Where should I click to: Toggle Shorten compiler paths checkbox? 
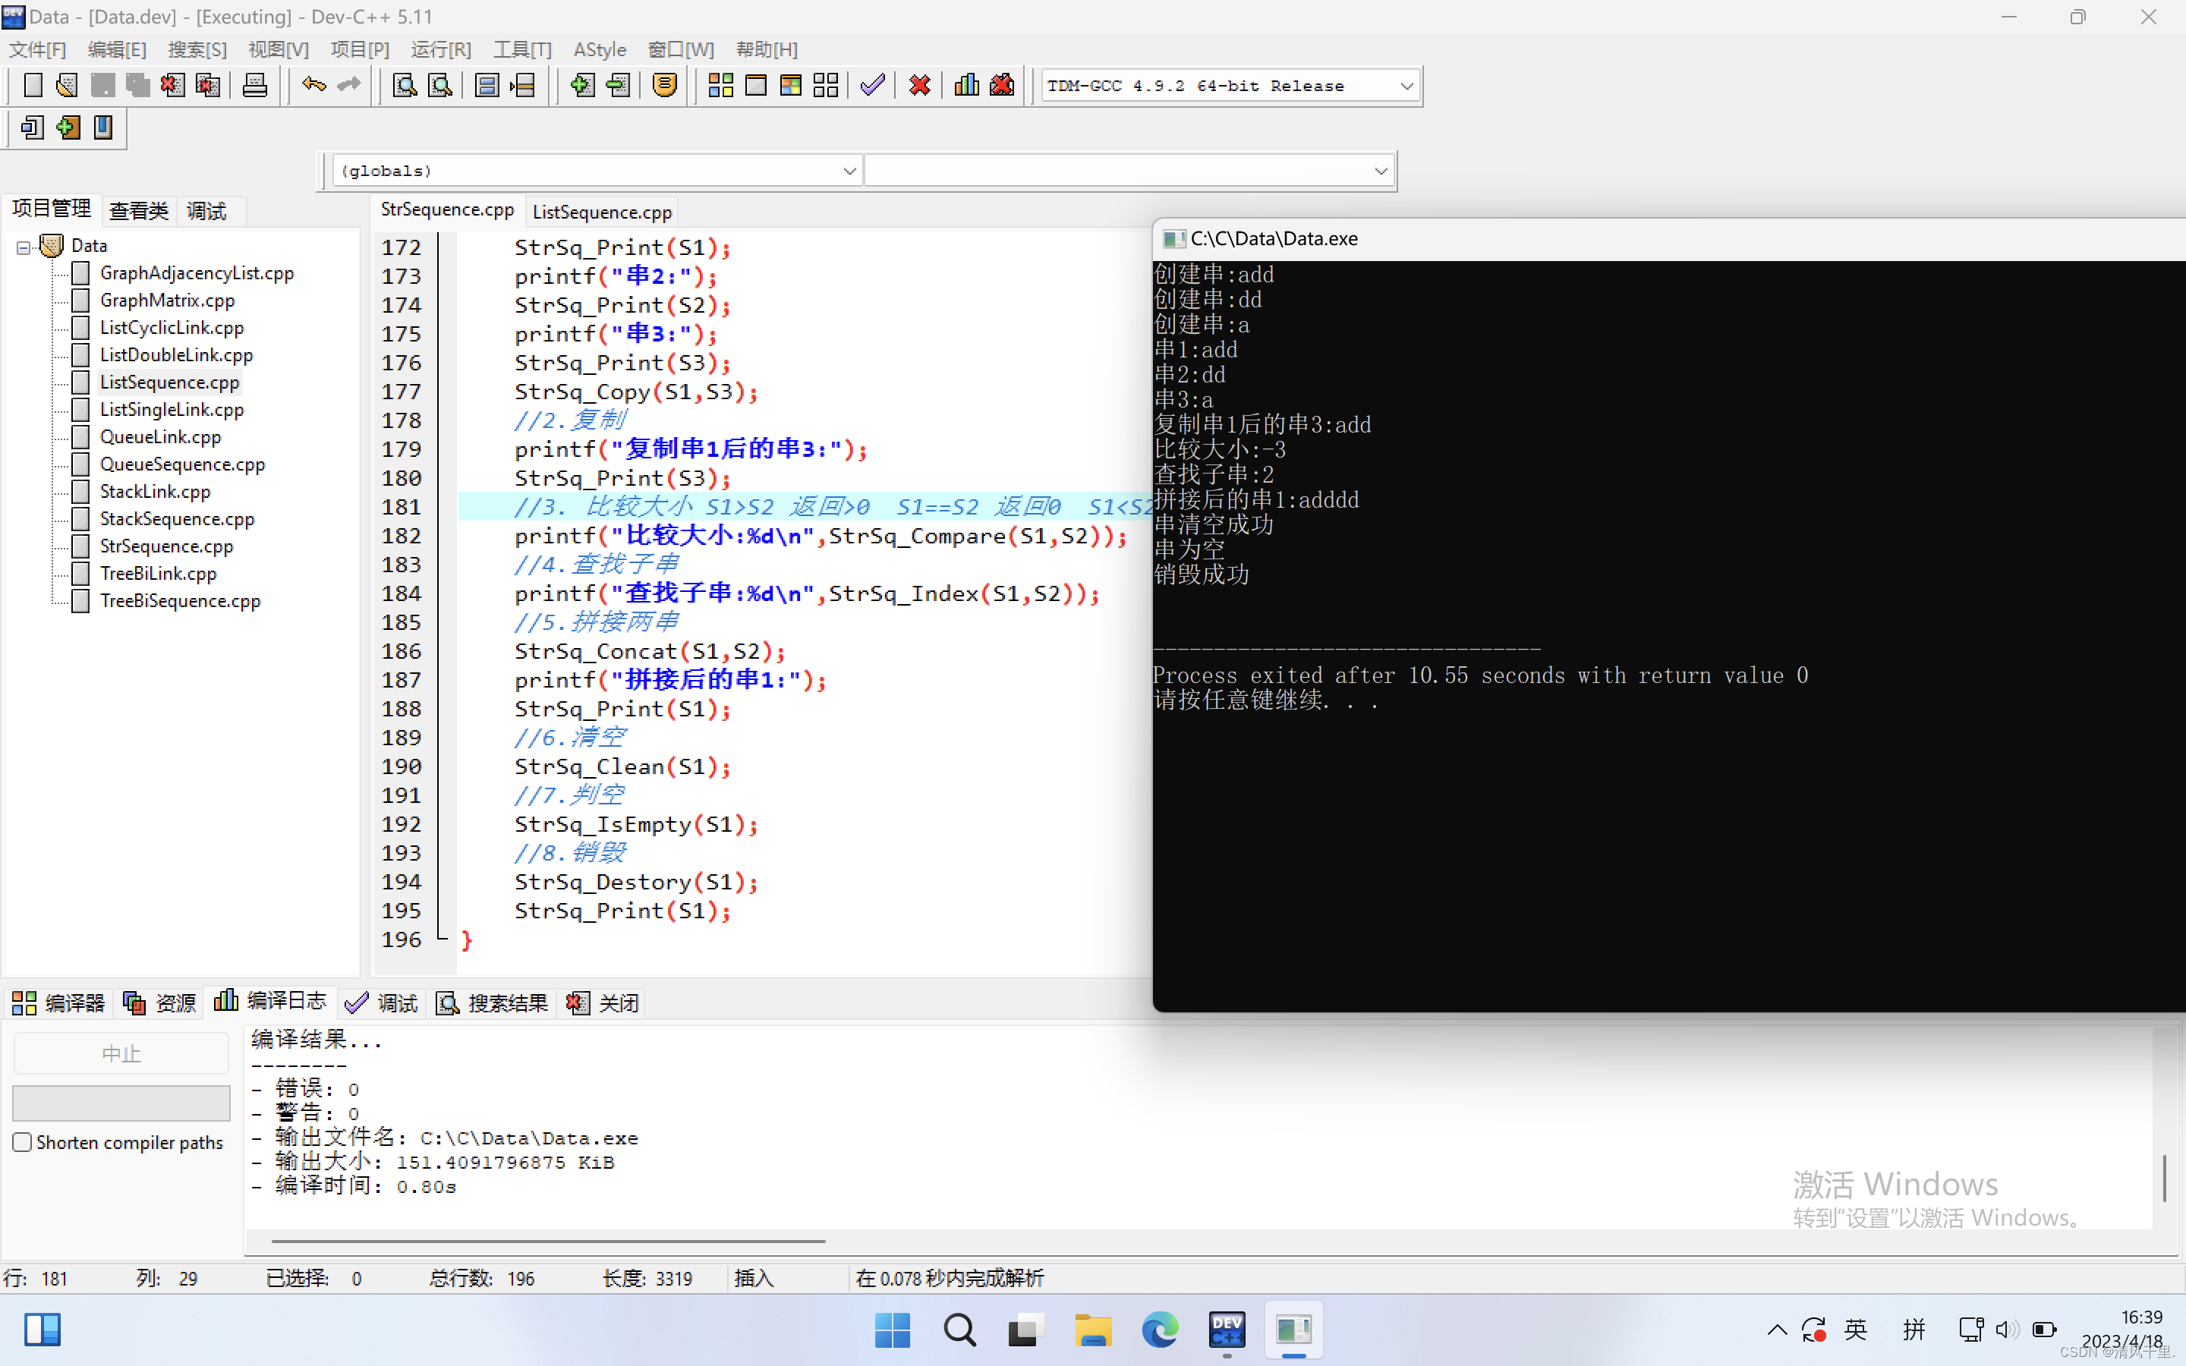[x=23, y=1142]
